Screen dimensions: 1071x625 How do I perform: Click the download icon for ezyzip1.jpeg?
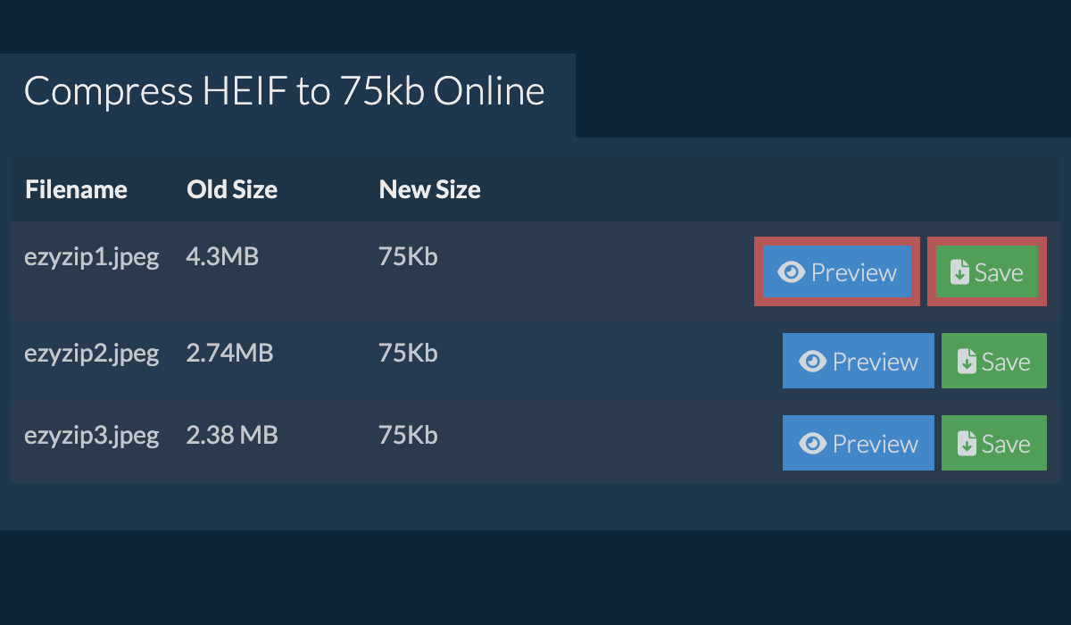coord(959,272)
